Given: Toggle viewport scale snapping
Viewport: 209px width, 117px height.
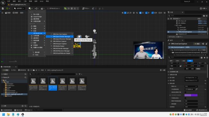Looking at the screenshot, I should pos(152,13).
